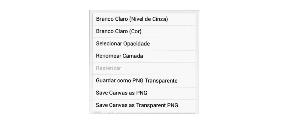The height and width of the screenshot is (125, 291).
Task: Apply the color light-white conversion entry
Action: (x=144, y=32)
